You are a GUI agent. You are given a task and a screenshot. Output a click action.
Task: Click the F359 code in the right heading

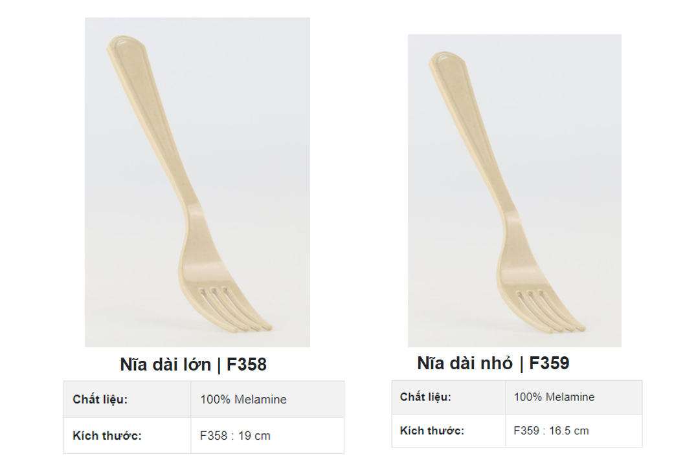pos(549,363)
